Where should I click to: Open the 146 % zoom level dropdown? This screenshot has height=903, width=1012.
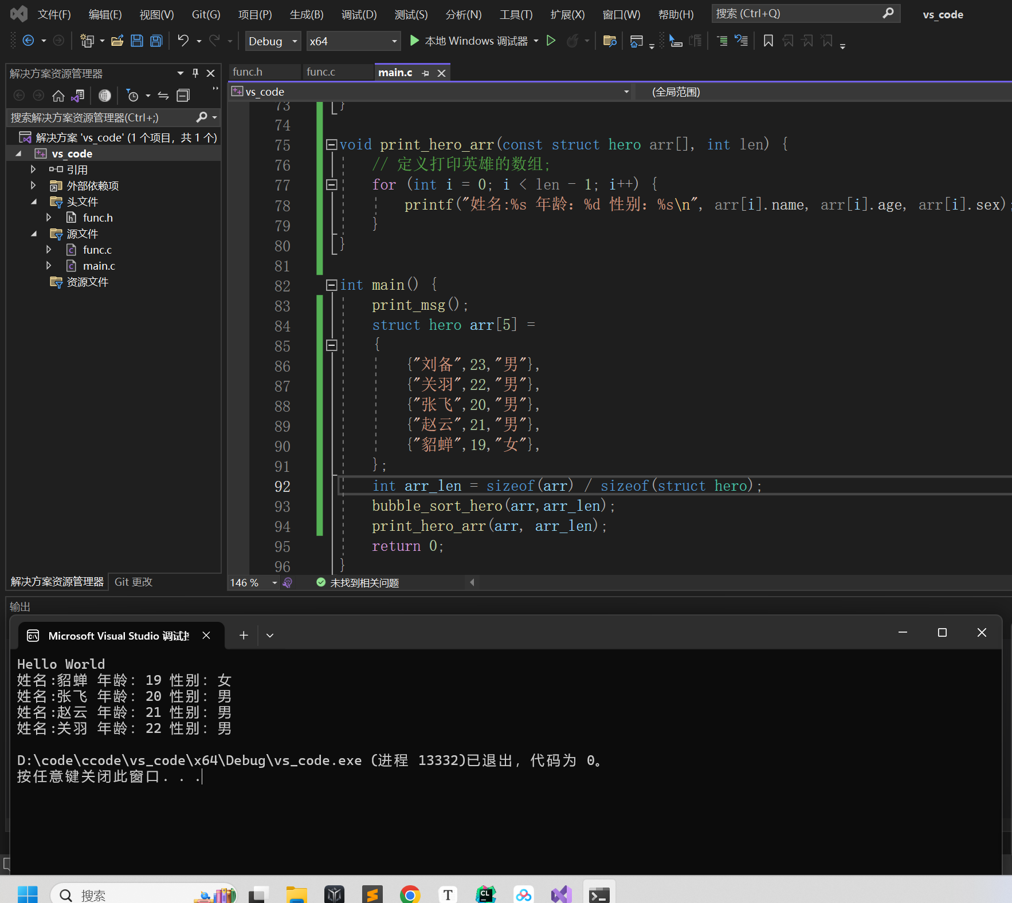(x=274, y=582)
